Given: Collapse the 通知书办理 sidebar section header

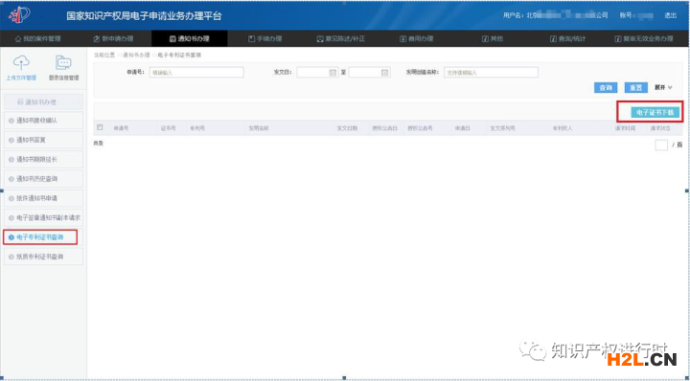Looking at the screenshot, I should point(43,102).
